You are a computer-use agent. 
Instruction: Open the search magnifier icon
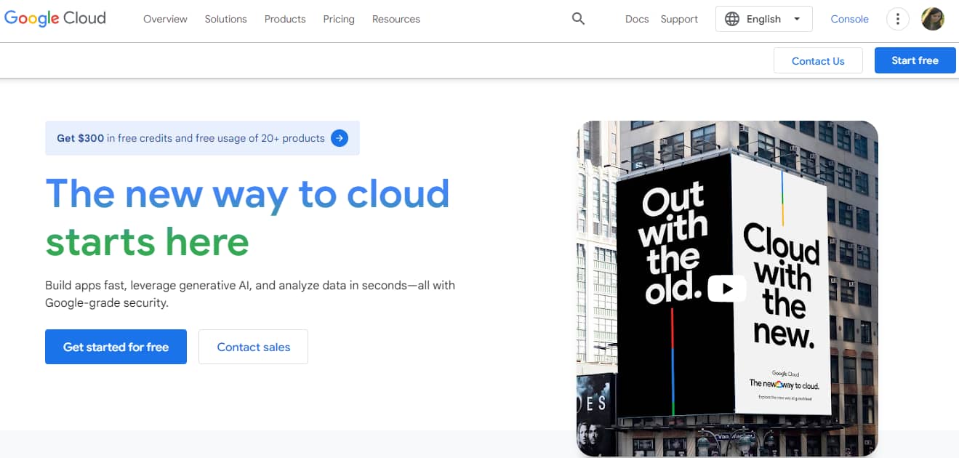point(578,19)
